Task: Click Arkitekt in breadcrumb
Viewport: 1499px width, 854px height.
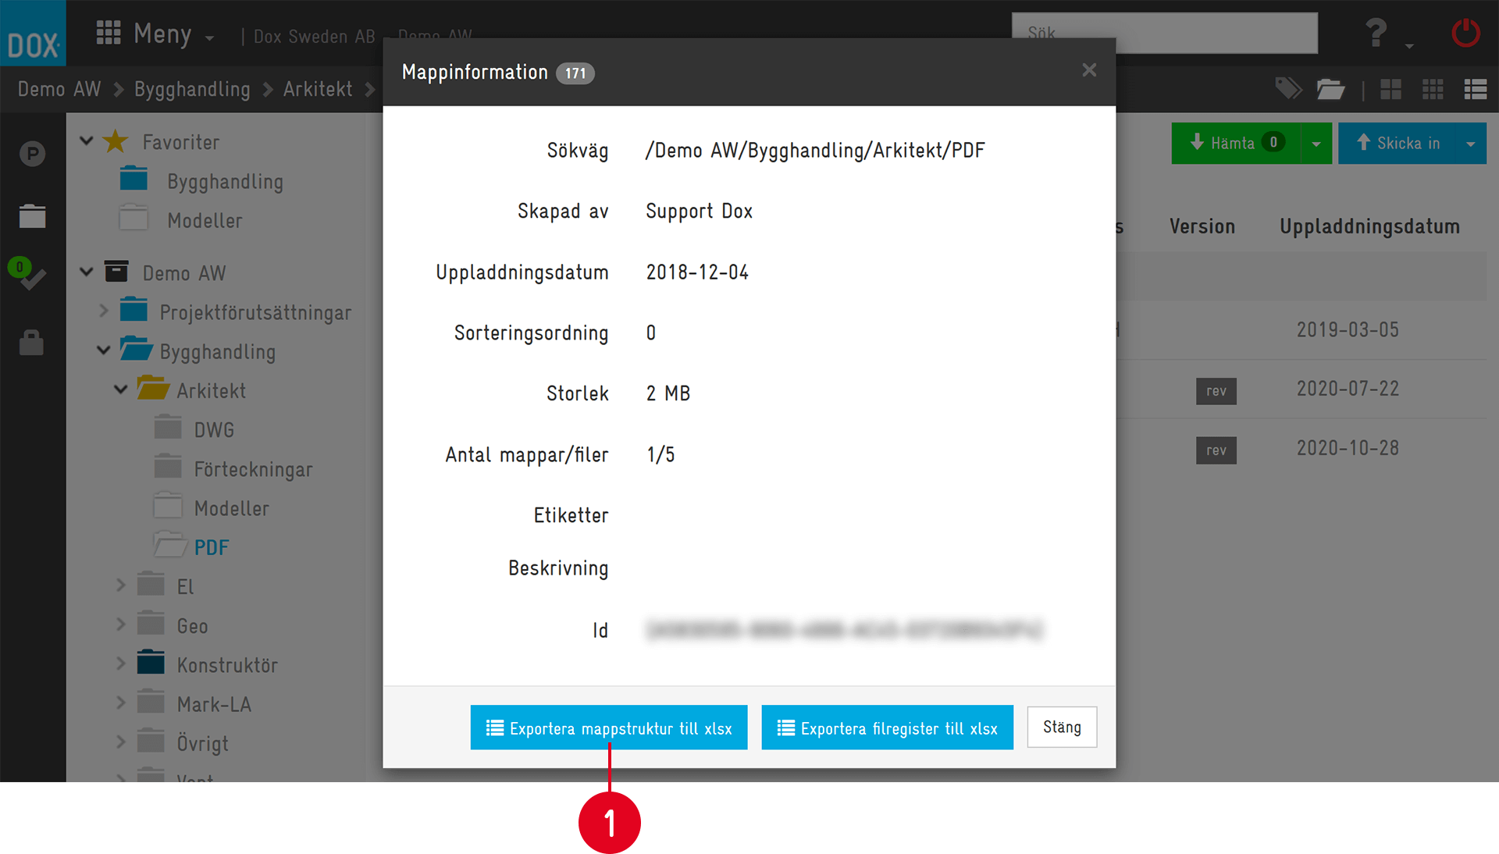Action: coord(318,89)
